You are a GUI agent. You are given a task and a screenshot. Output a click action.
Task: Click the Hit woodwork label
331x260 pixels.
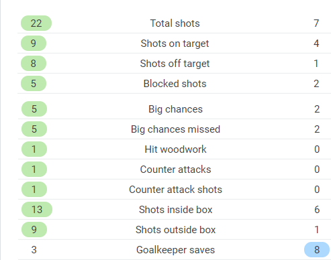pos(175,149)
